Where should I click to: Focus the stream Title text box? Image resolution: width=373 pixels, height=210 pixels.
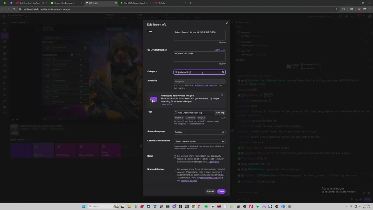pos(199,35)
